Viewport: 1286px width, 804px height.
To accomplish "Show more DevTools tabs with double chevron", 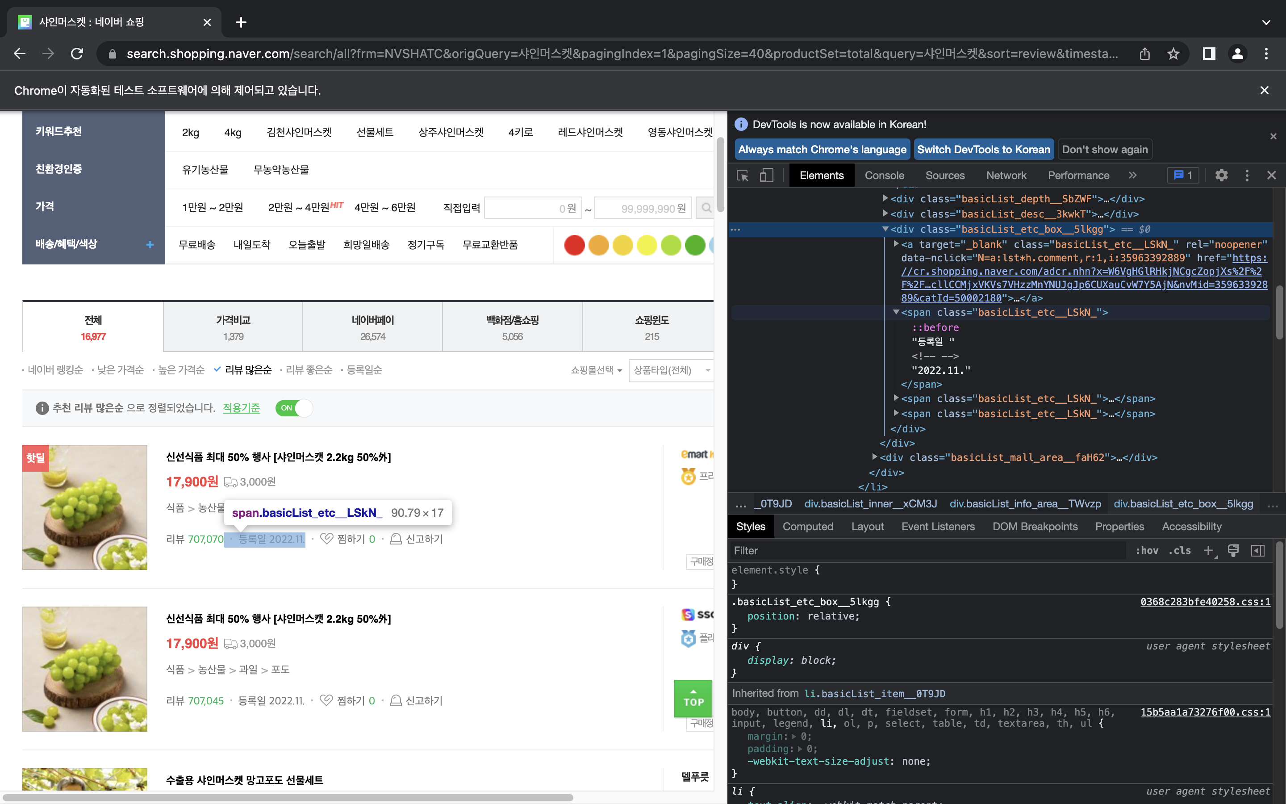I will (x=1132, y=176).
